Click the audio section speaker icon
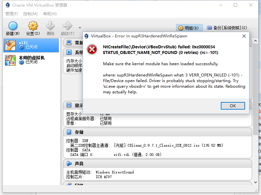261x195 pixels. pos(69,163)
